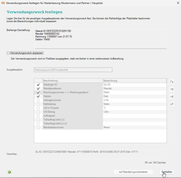Toggle the Rechnungsnummer + Rechnungsdatum checkbox
Screen dimensions: 181x178
pyautogui.click(x=38, y=92)
